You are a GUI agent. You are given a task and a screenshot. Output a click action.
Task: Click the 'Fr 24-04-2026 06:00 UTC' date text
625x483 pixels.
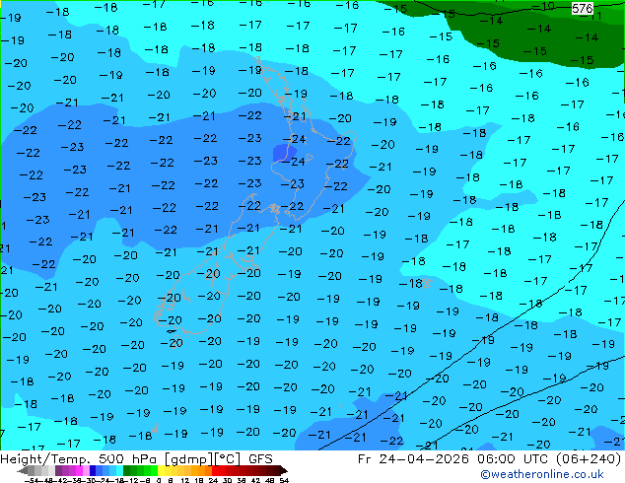452,459
